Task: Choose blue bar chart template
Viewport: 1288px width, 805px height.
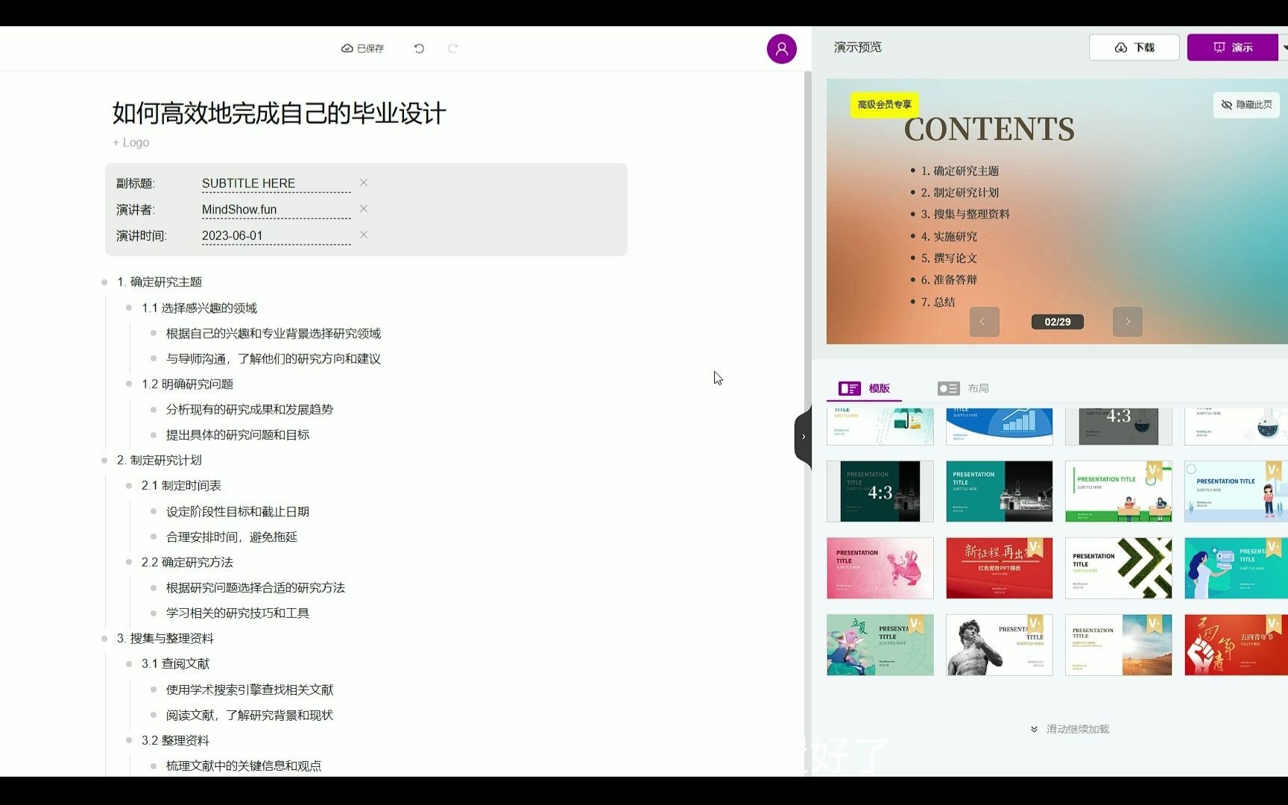Action: coord(999,426)
